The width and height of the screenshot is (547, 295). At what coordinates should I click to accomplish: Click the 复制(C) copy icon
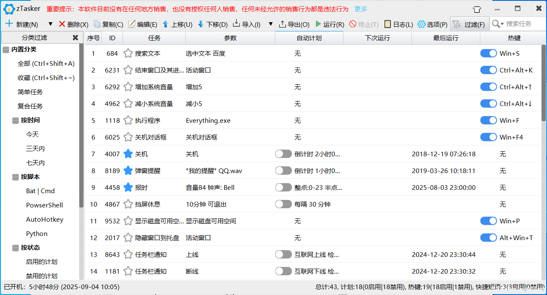click(x=97, y=24)
